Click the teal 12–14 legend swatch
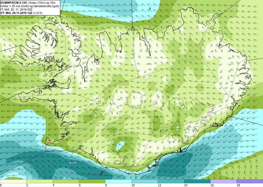Image resolution: width=263 pixels, height=187 pixels. 171,181
